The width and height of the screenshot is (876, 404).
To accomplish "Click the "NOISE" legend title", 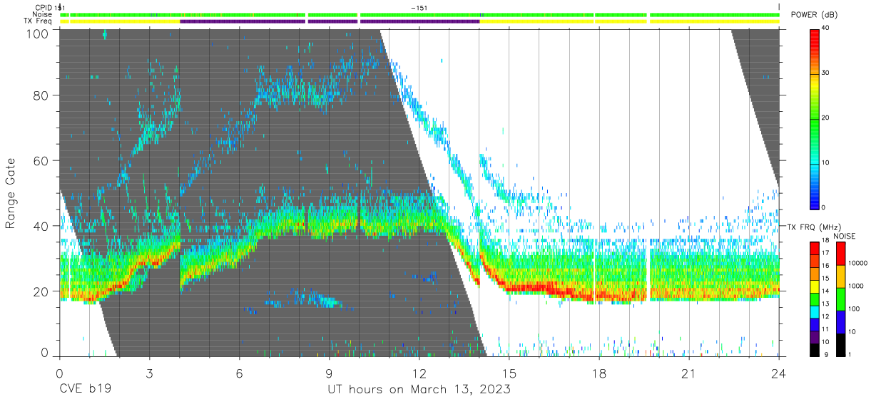I will point(845,236).
